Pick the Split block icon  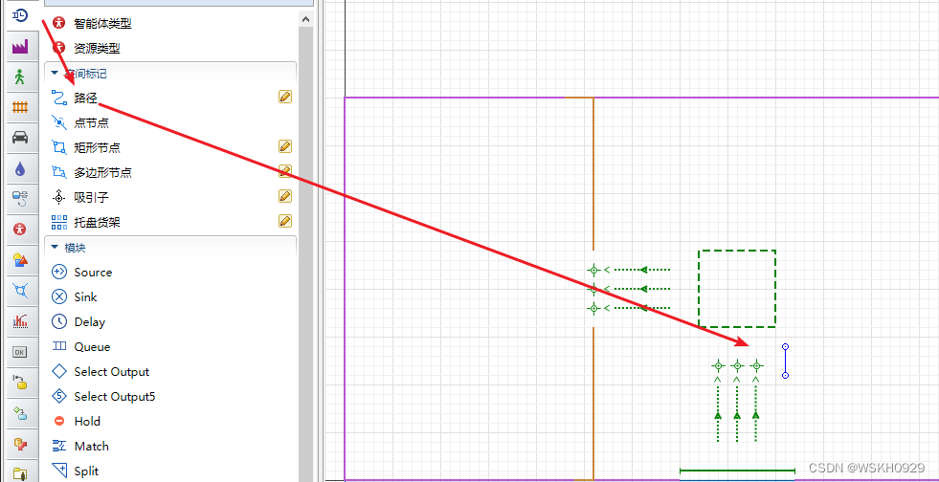[59, 471]
